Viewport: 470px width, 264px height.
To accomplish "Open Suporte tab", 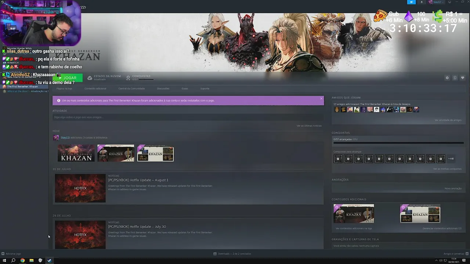I will pyautogui.click(x=205, y=88).
